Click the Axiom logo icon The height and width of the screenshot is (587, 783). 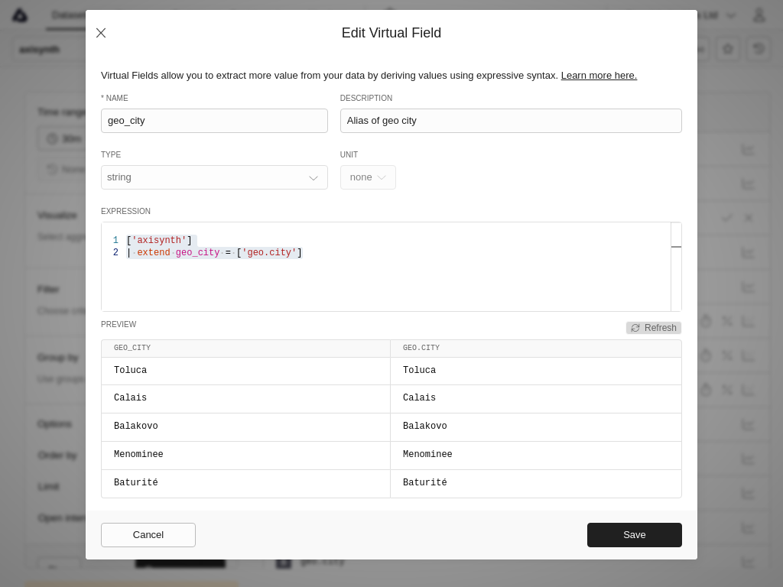click(20, 15)
